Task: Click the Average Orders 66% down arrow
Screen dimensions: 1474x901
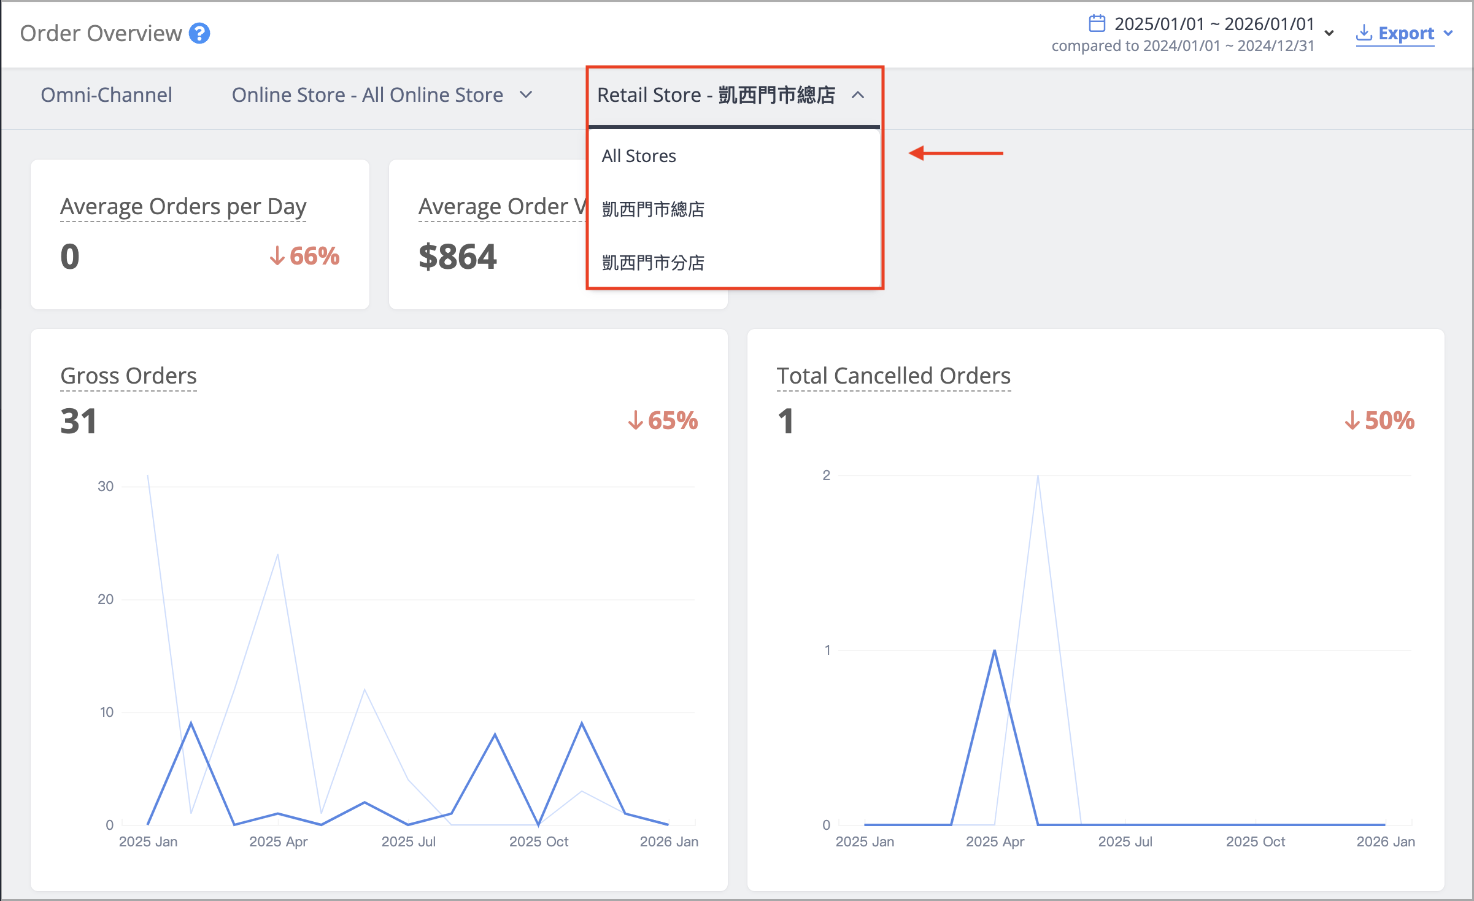Action: click(x=277, y=256)
